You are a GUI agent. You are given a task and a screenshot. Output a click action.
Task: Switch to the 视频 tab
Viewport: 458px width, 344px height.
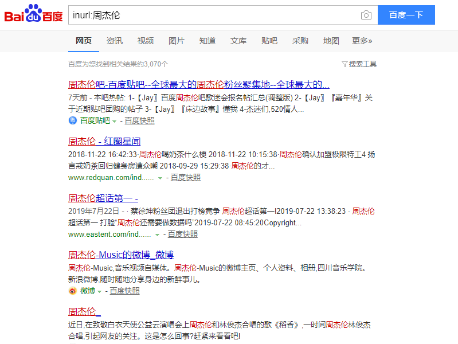tap(146, 41)
